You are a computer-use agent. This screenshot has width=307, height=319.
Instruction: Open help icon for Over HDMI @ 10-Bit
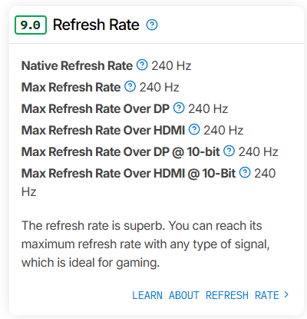[x=245, y=172]
